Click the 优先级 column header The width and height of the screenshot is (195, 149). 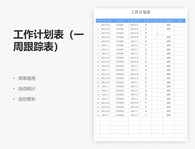click(146, 21)
